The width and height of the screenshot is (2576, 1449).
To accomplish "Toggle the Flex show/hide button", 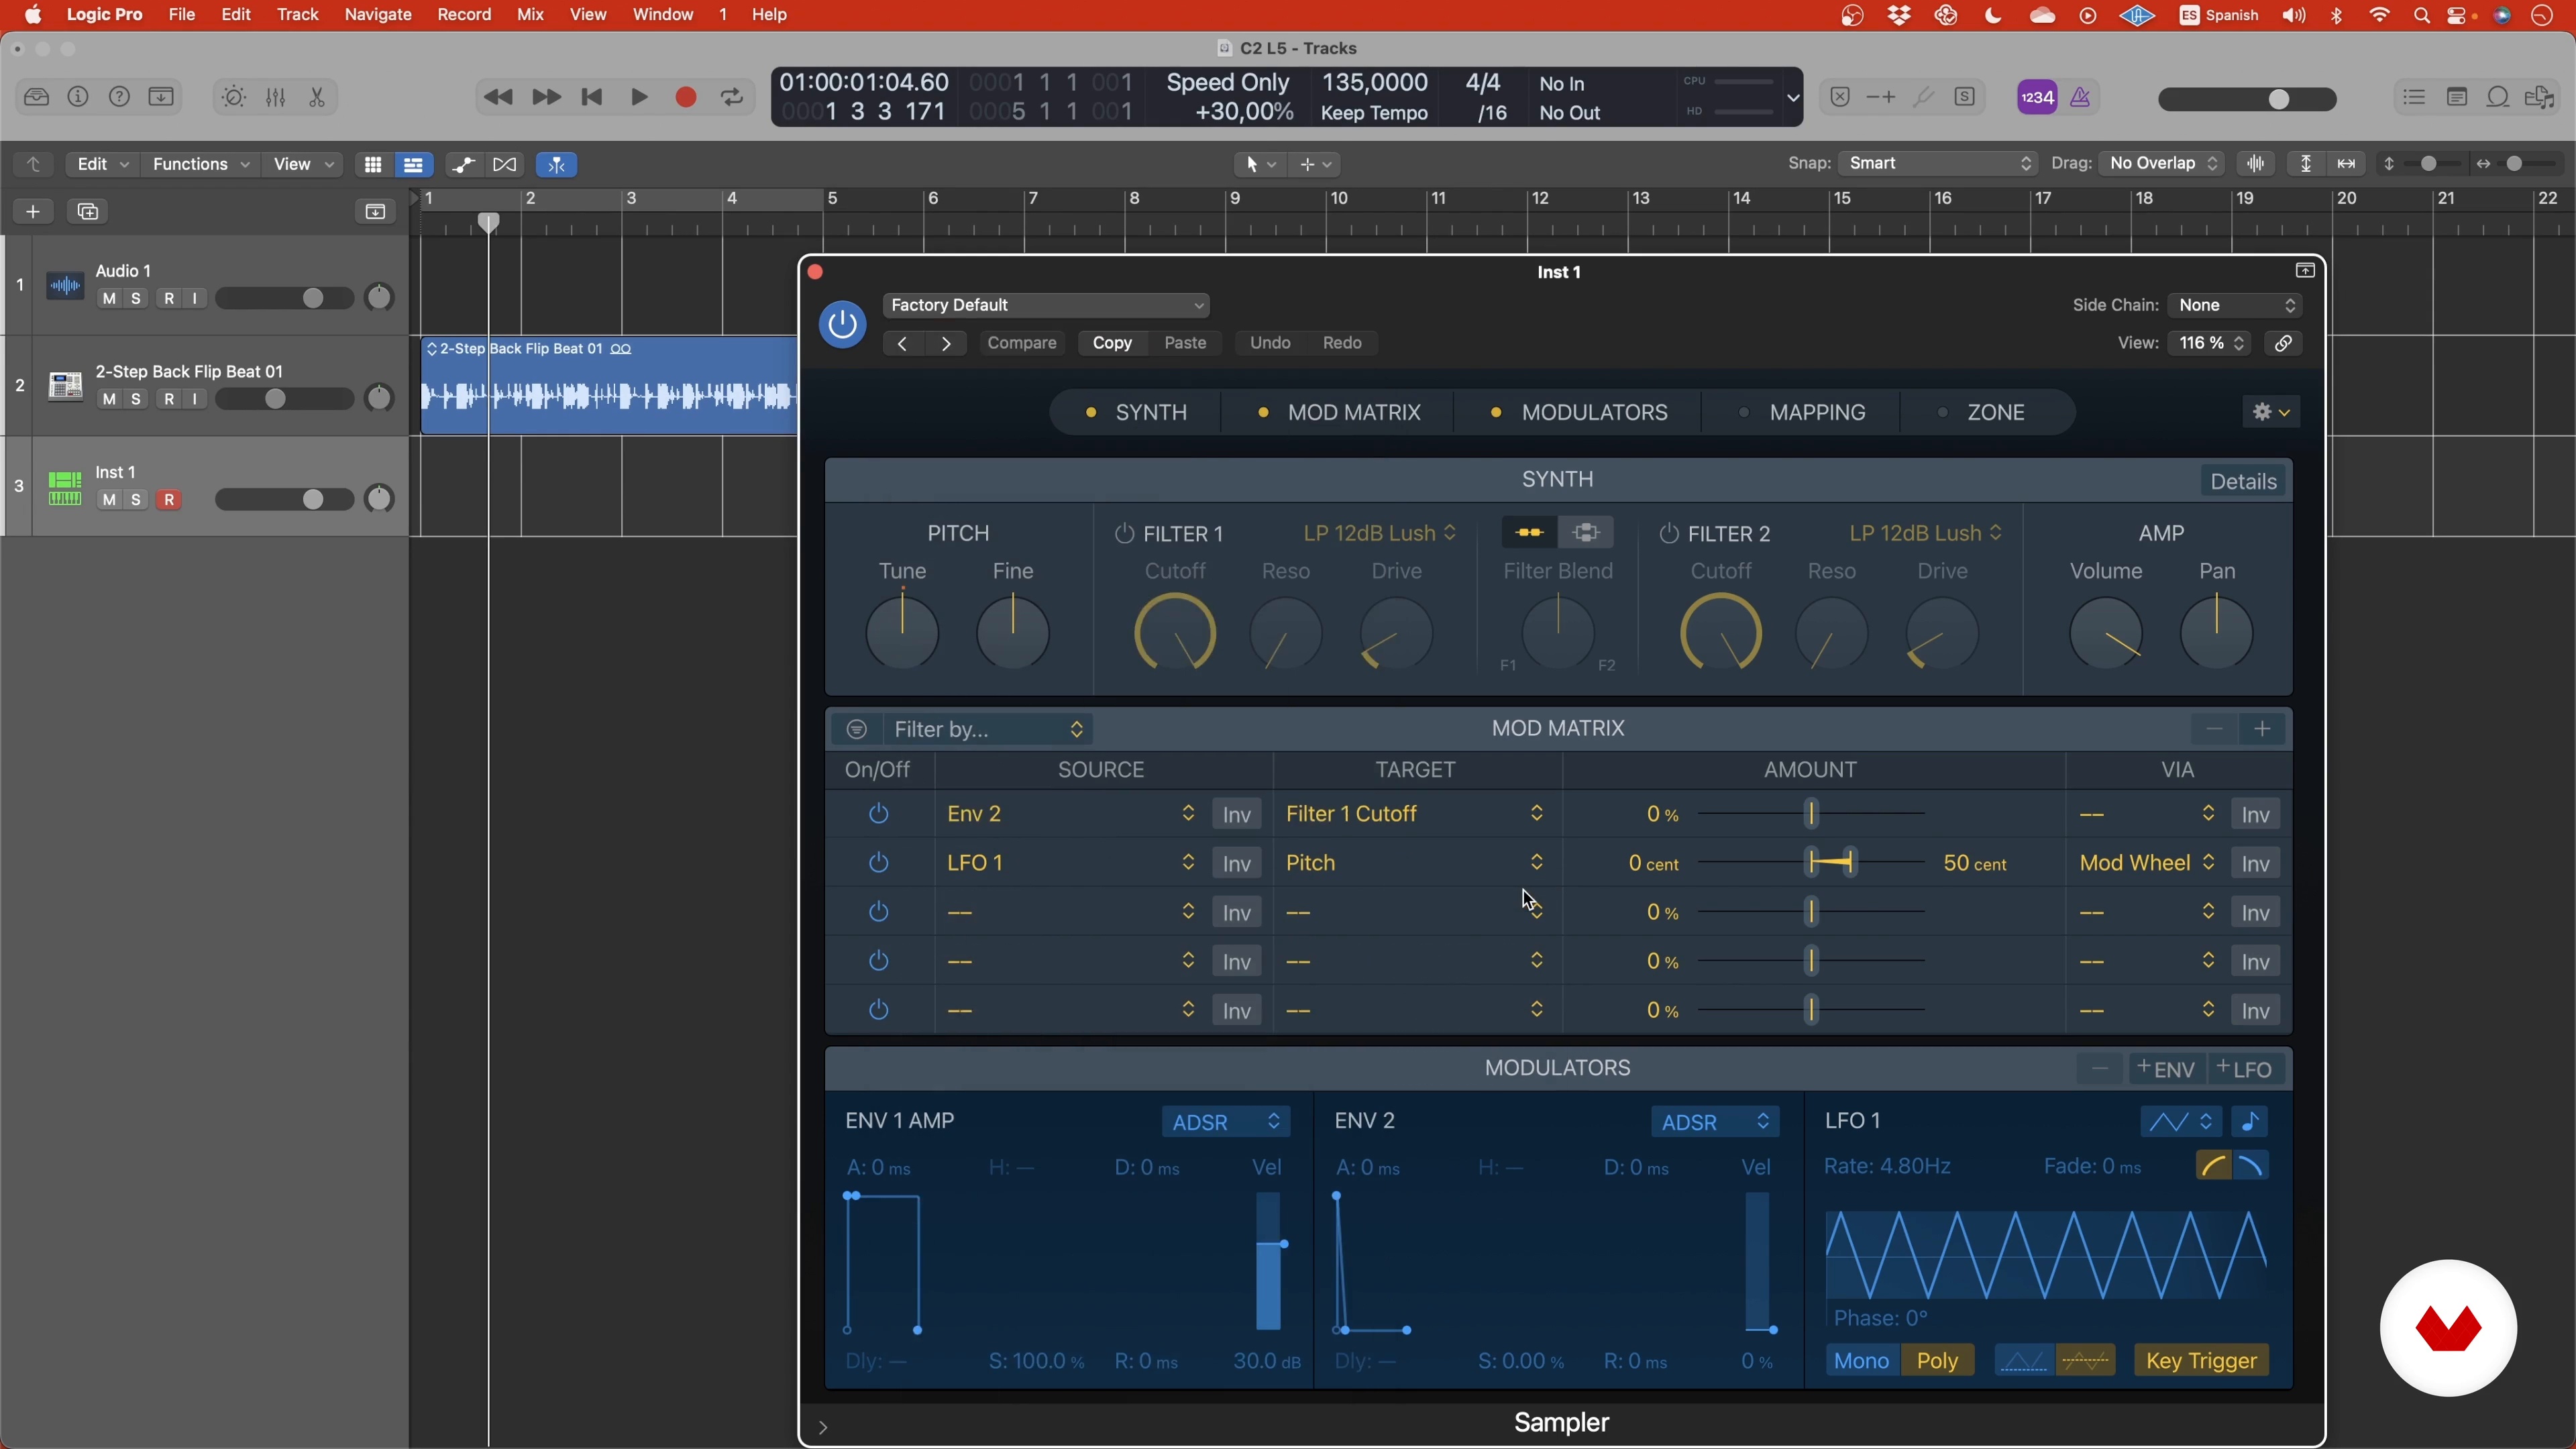I will pyautogui.click(x=505, y=164).
